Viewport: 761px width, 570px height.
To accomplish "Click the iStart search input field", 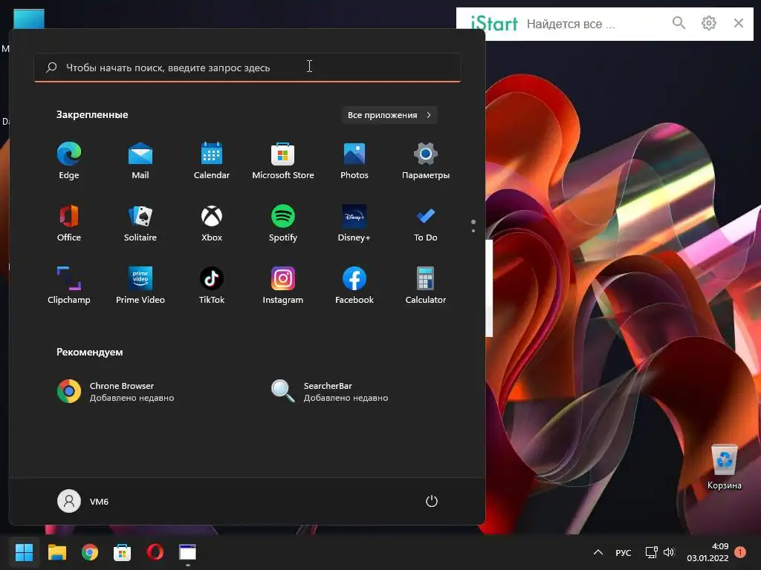I will pyautogui.click(x=594, y=24).
